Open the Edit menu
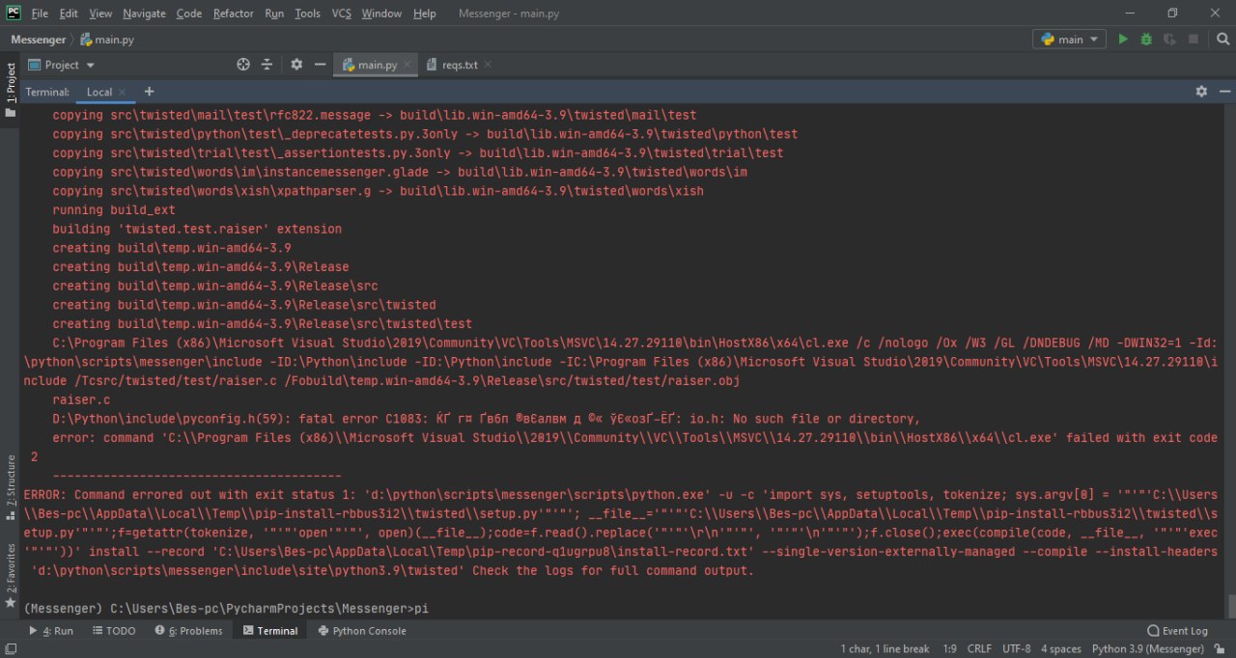The image size is (1236, 658). coord(69,14)
